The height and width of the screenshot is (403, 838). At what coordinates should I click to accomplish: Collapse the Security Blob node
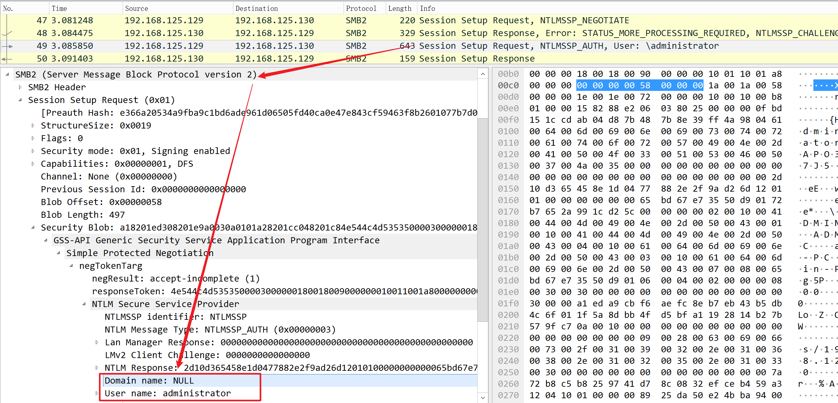(33, 227)
